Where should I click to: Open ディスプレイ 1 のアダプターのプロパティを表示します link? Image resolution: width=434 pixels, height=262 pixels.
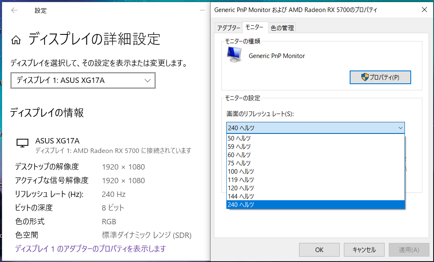[90, 249]
